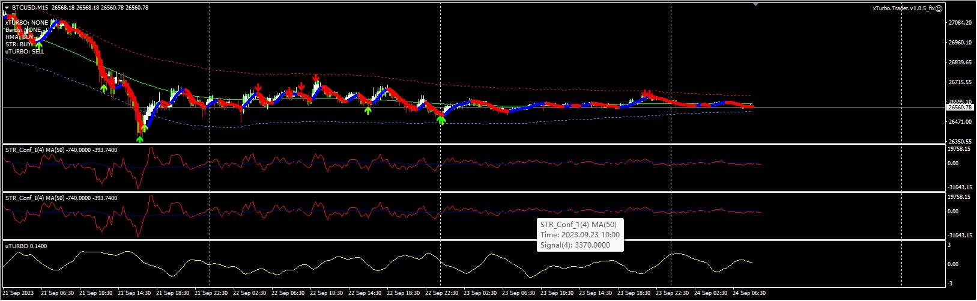Click the lowest green buy arrow on chart

[140, 139]
